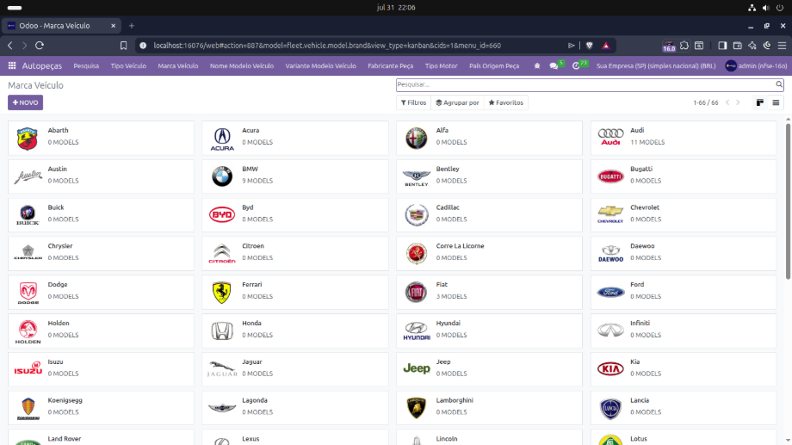The image size is (792, 445).
Task: Open the Hyundai brand card
Action: coord(490,331)
